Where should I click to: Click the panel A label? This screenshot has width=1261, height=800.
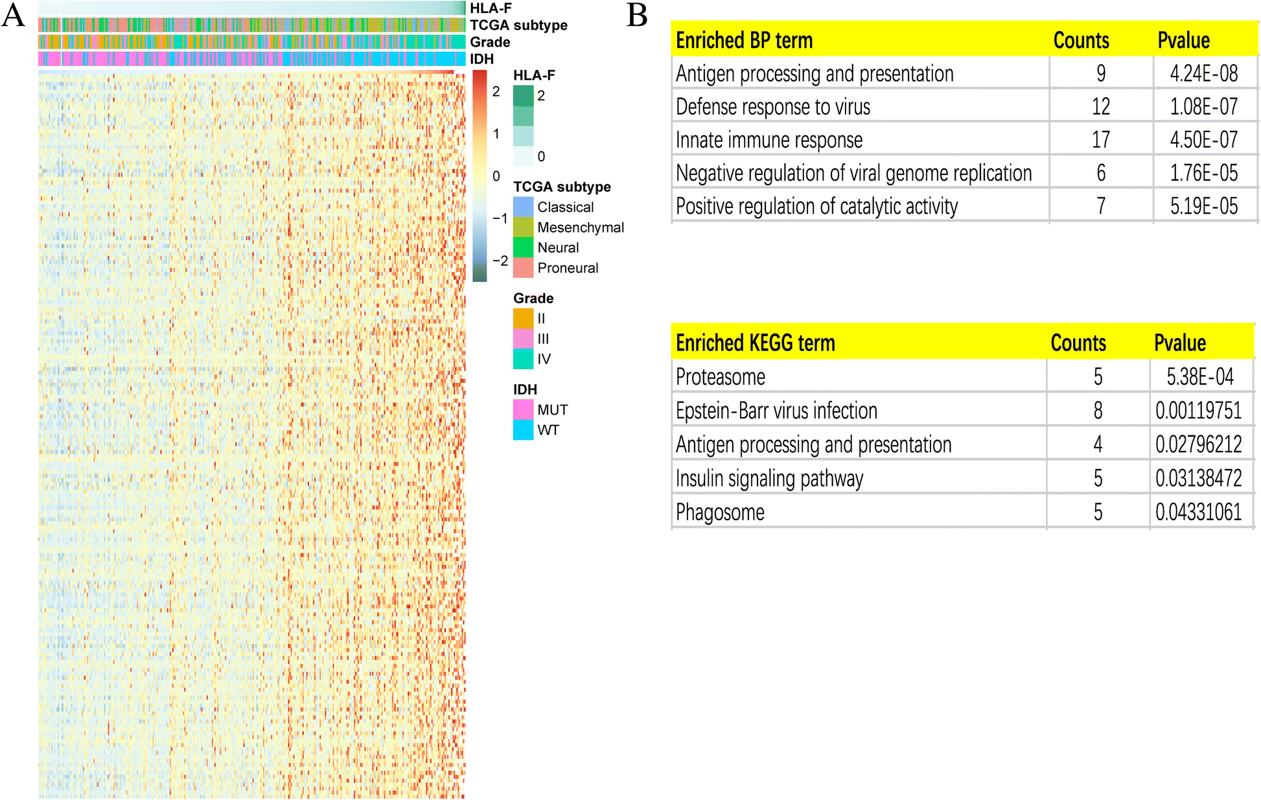(13, 16)
